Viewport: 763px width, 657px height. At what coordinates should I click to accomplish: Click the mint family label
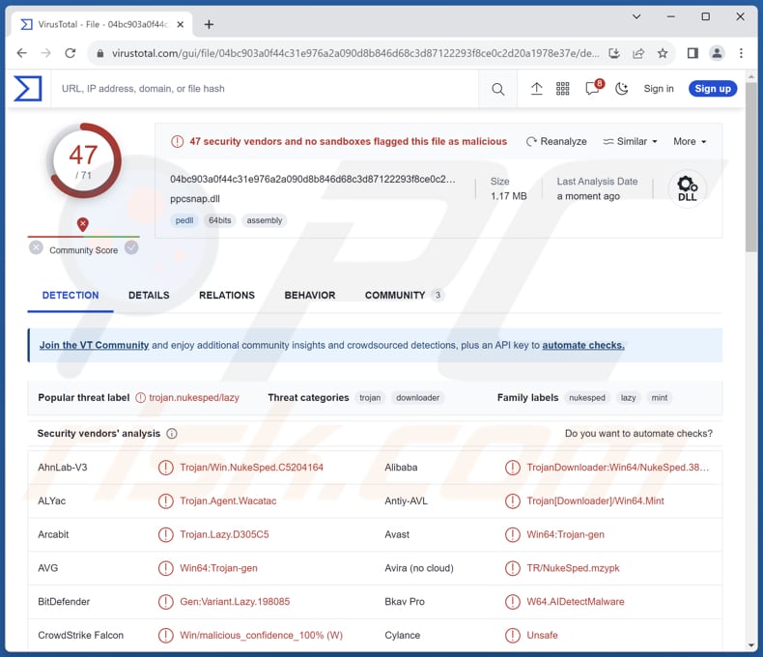[x=660, y=398]
